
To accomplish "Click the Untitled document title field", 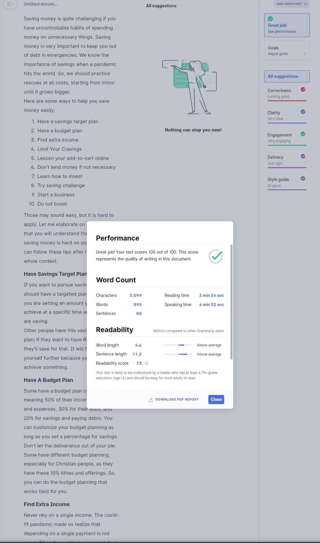I will coord(41,4).
